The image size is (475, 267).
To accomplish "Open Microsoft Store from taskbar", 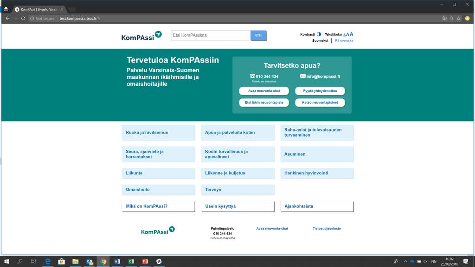I will click(x=62, y=261).
